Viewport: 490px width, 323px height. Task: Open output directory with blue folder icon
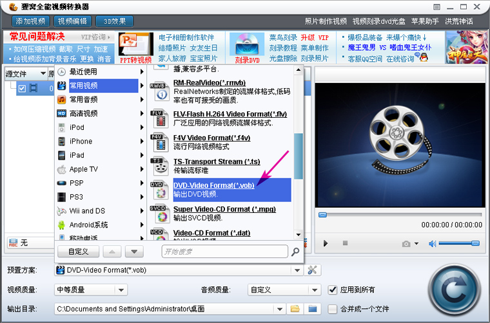pyautogui.click(x=313, y=309)
